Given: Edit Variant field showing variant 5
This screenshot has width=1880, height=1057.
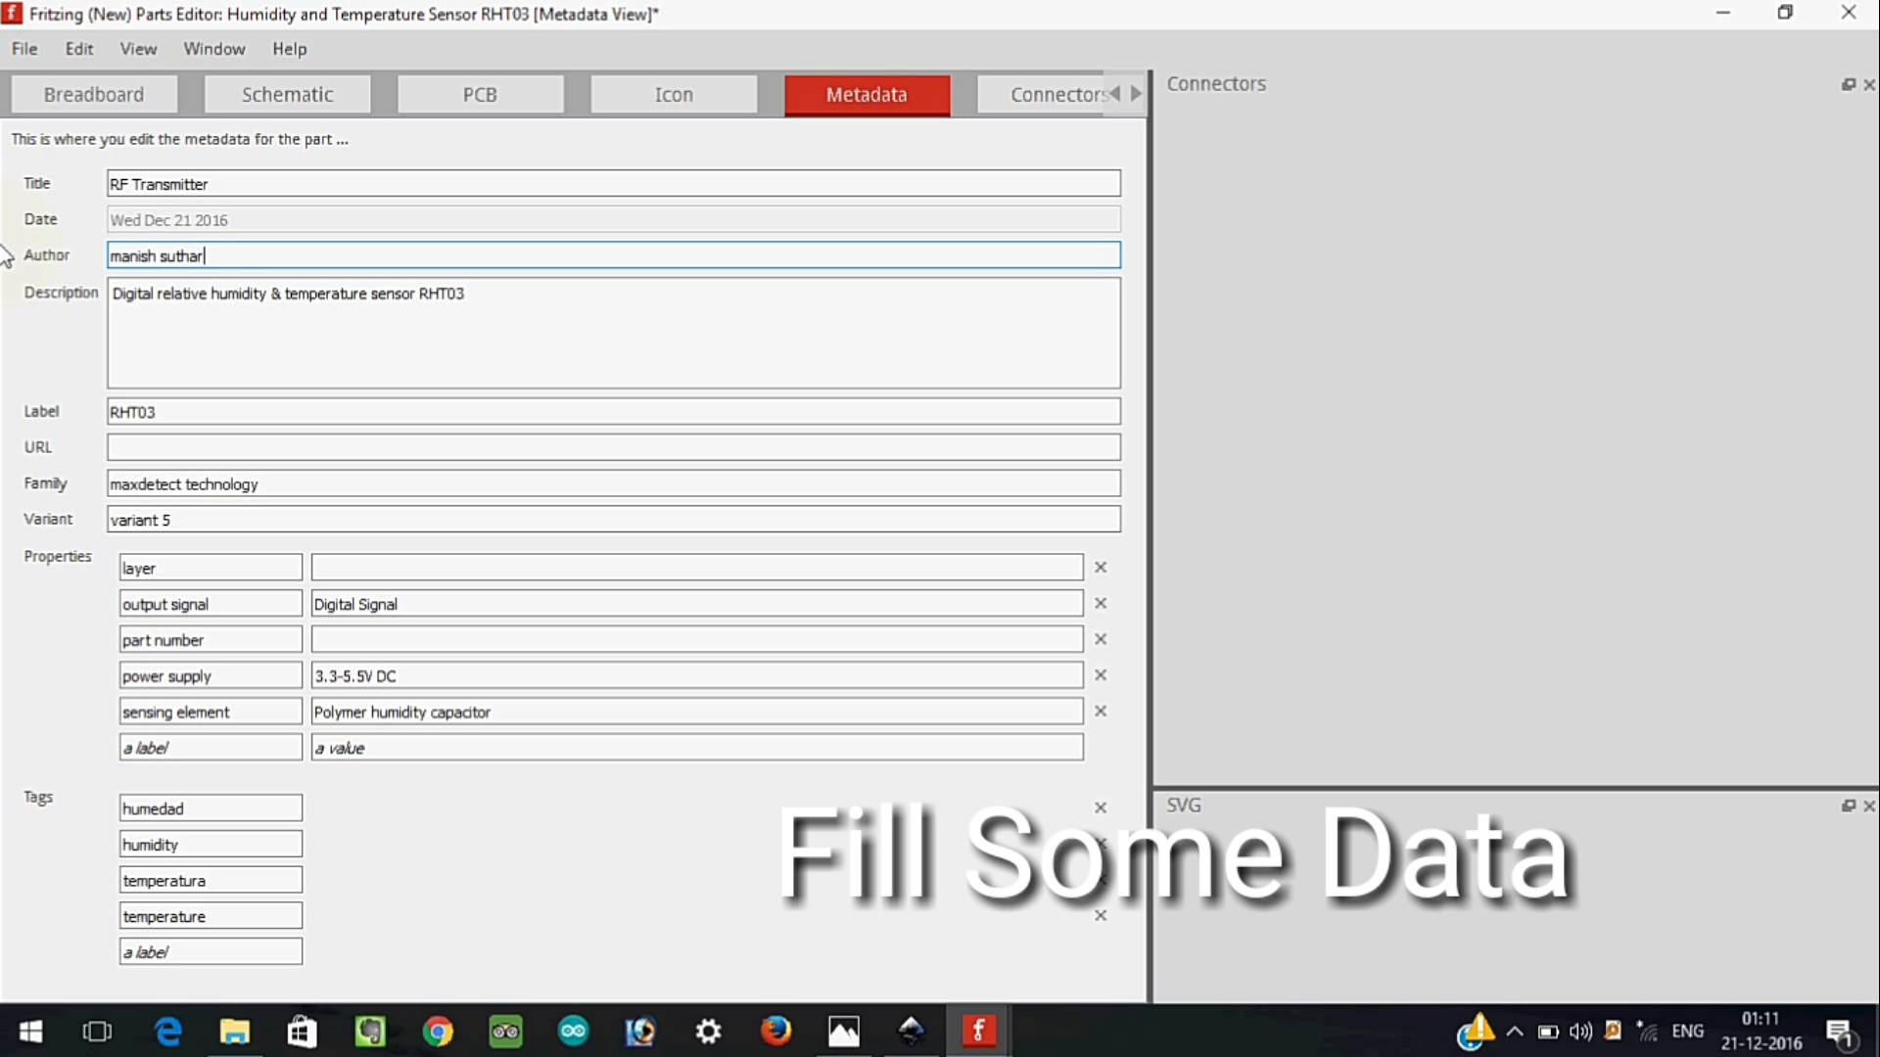Looking at the screenshot, I should coord(613,519).
